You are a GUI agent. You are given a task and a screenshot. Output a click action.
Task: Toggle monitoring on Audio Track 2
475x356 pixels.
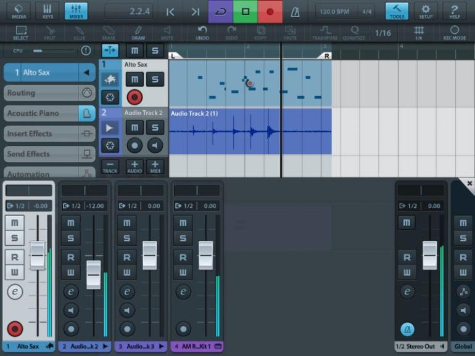[x=155, y=145]
